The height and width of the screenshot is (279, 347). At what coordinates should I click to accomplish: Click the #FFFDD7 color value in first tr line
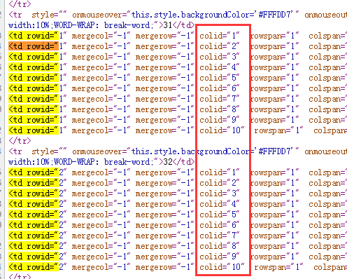coord(275,15)
